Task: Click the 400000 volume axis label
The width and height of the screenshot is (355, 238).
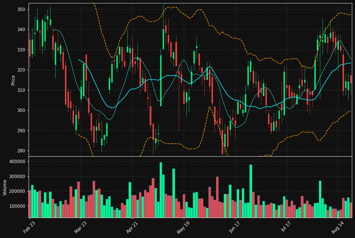Action: tap(18, 162)
